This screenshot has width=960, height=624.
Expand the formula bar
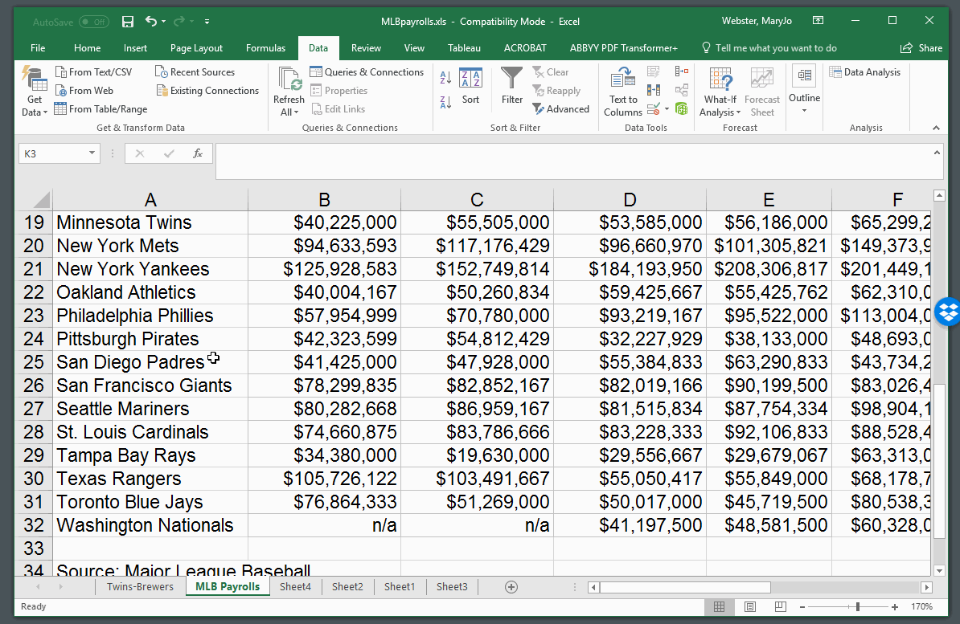tap(937, 153)
